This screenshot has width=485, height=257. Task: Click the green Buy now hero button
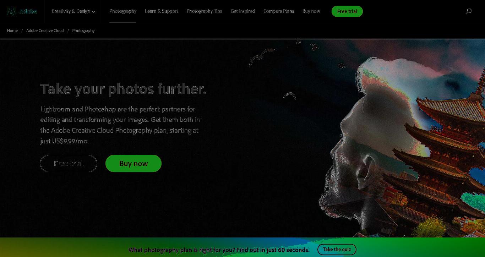click(x=133, y=164)
